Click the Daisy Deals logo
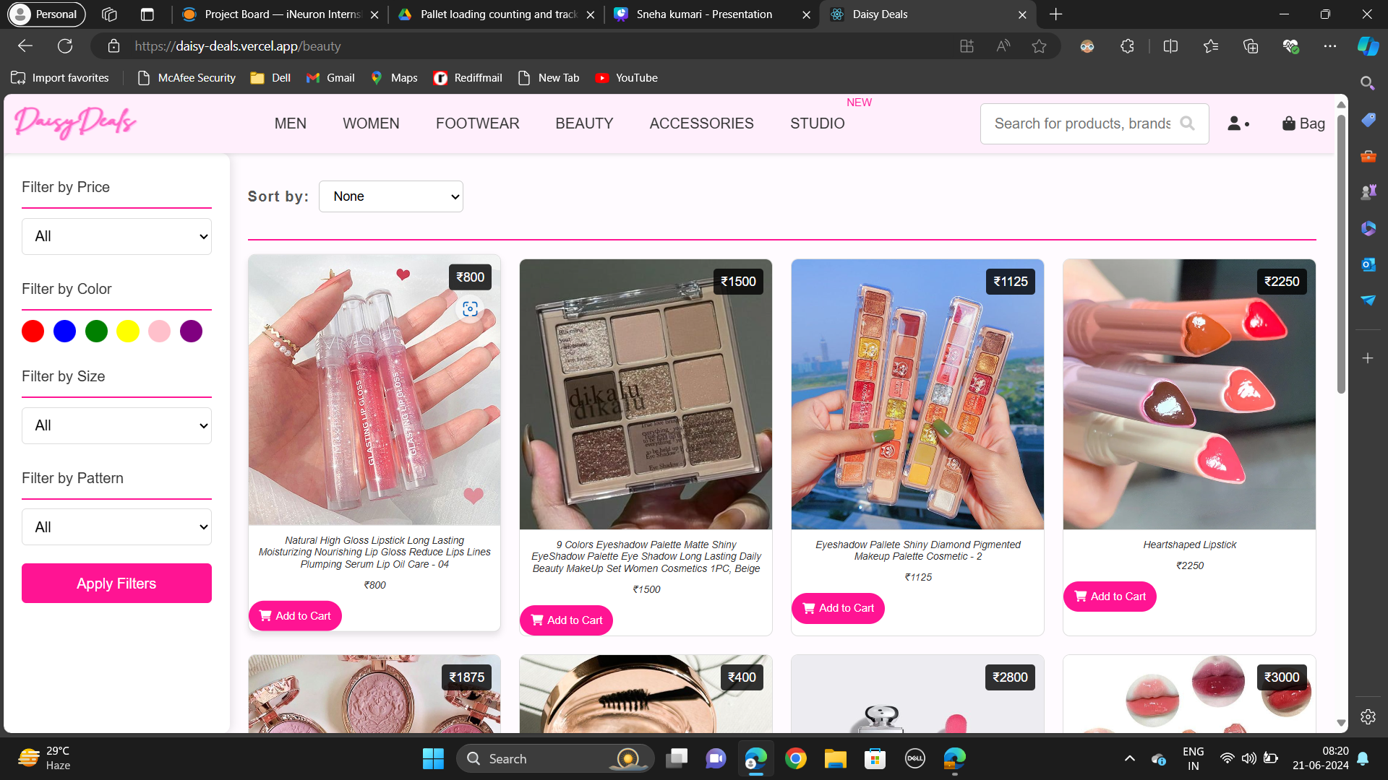Image resolution: width=1388 pixels, height=780 pixels. pyautogui.click(x=75, y=123)
